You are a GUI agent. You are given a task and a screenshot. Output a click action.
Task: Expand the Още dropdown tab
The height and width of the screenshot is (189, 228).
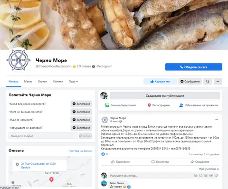(x=73, y=82)
